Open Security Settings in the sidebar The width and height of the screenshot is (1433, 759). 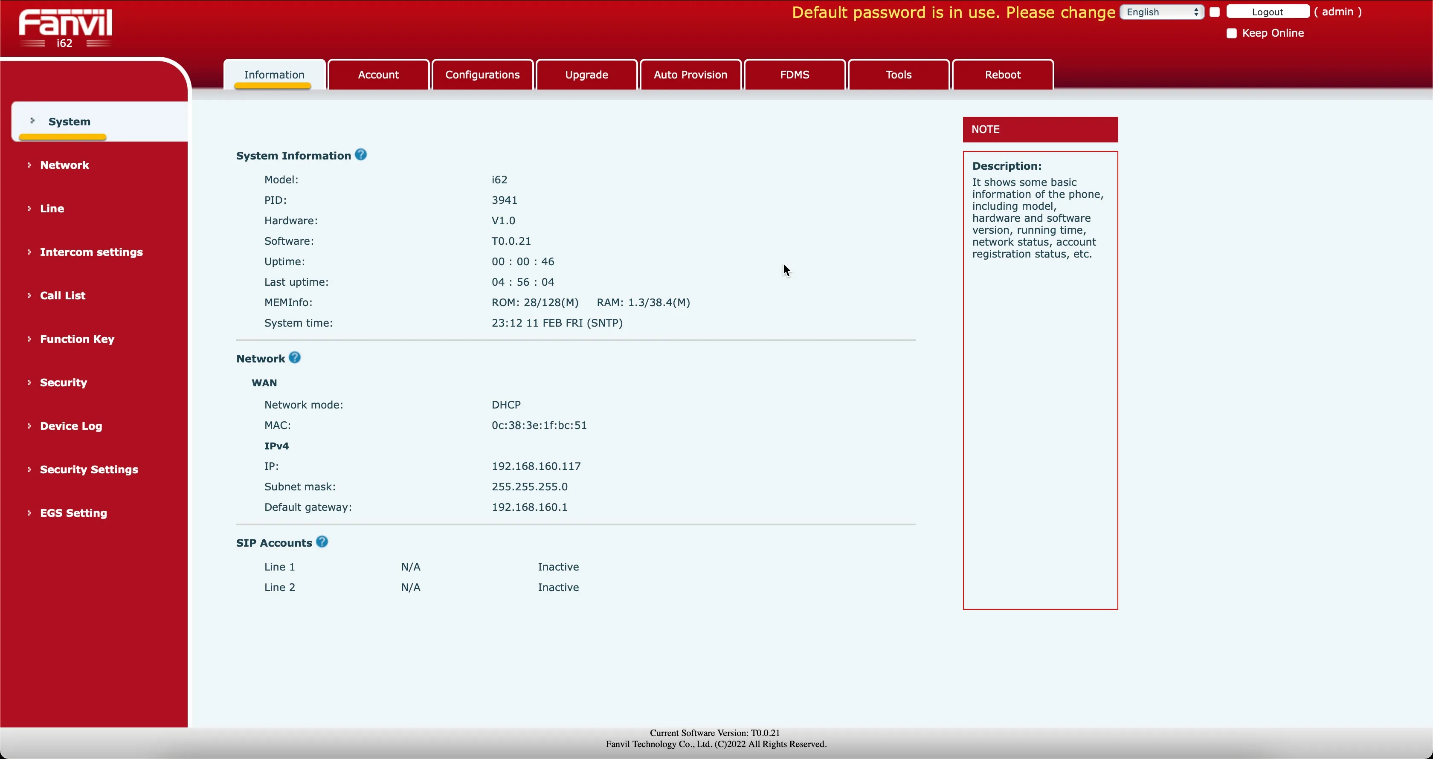tap(89, 469)
